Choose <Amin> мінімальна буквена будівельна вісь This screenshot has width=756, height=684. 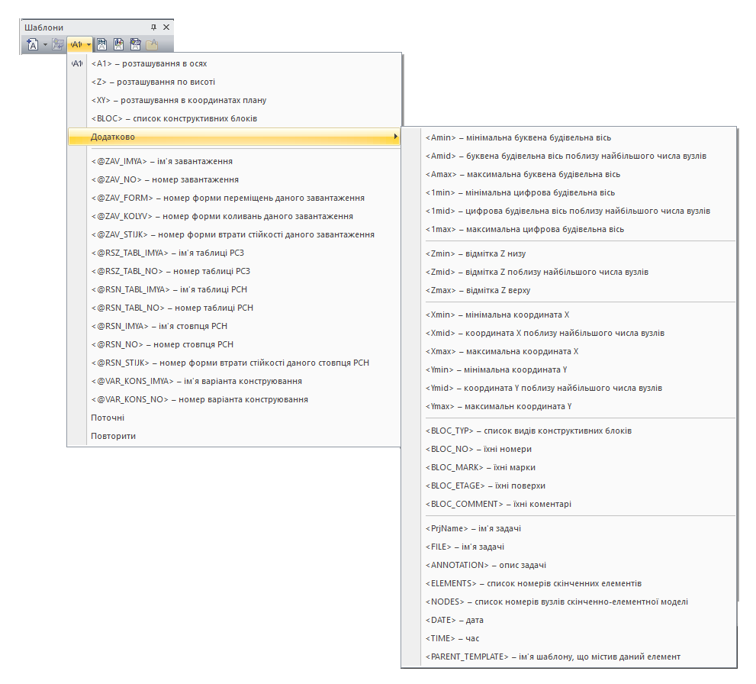[x=518, y=137]
